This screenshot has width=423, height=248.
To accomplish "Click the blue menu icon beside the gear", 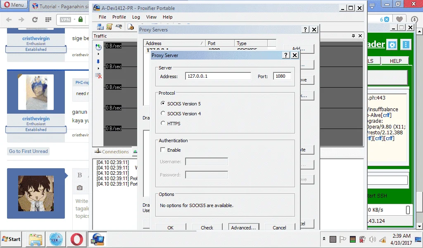I will coord(406,45).
